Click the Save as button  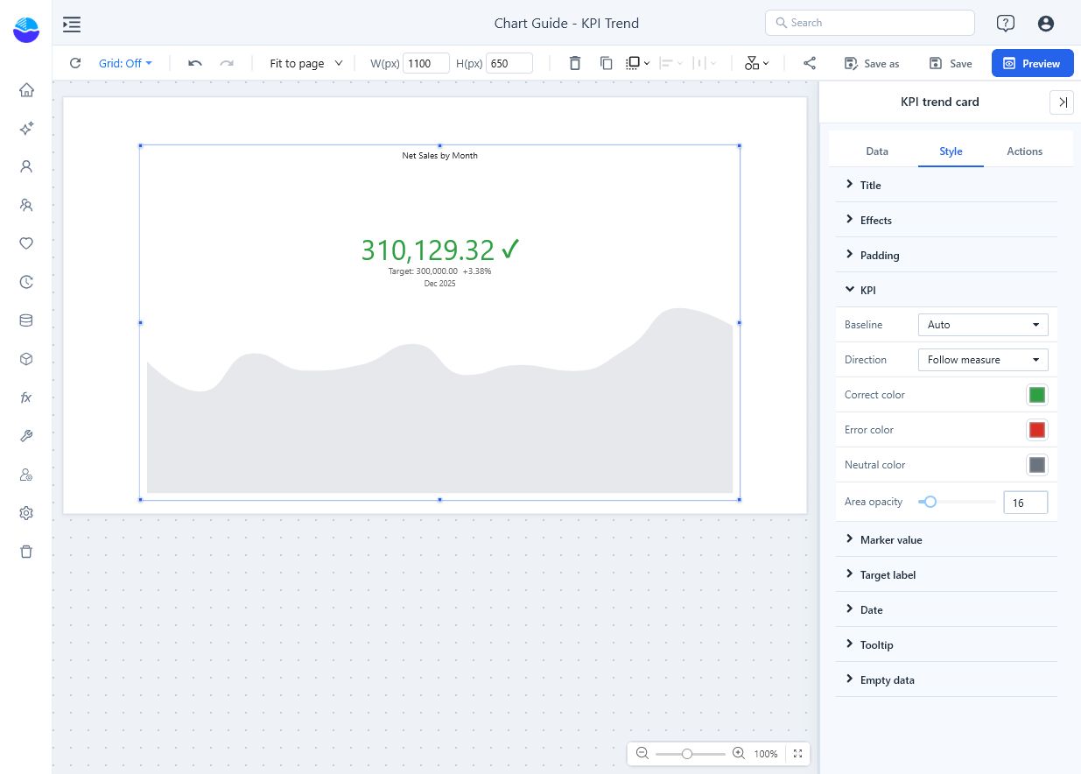872,63
